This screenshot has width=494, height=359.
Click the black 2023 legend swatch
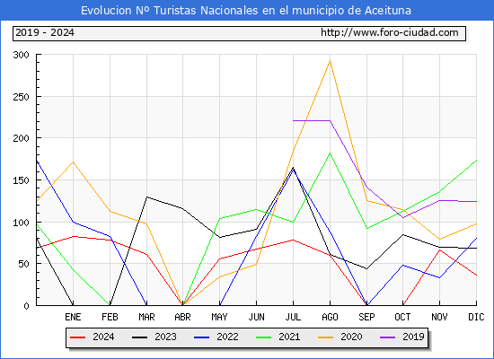point(139,337)
